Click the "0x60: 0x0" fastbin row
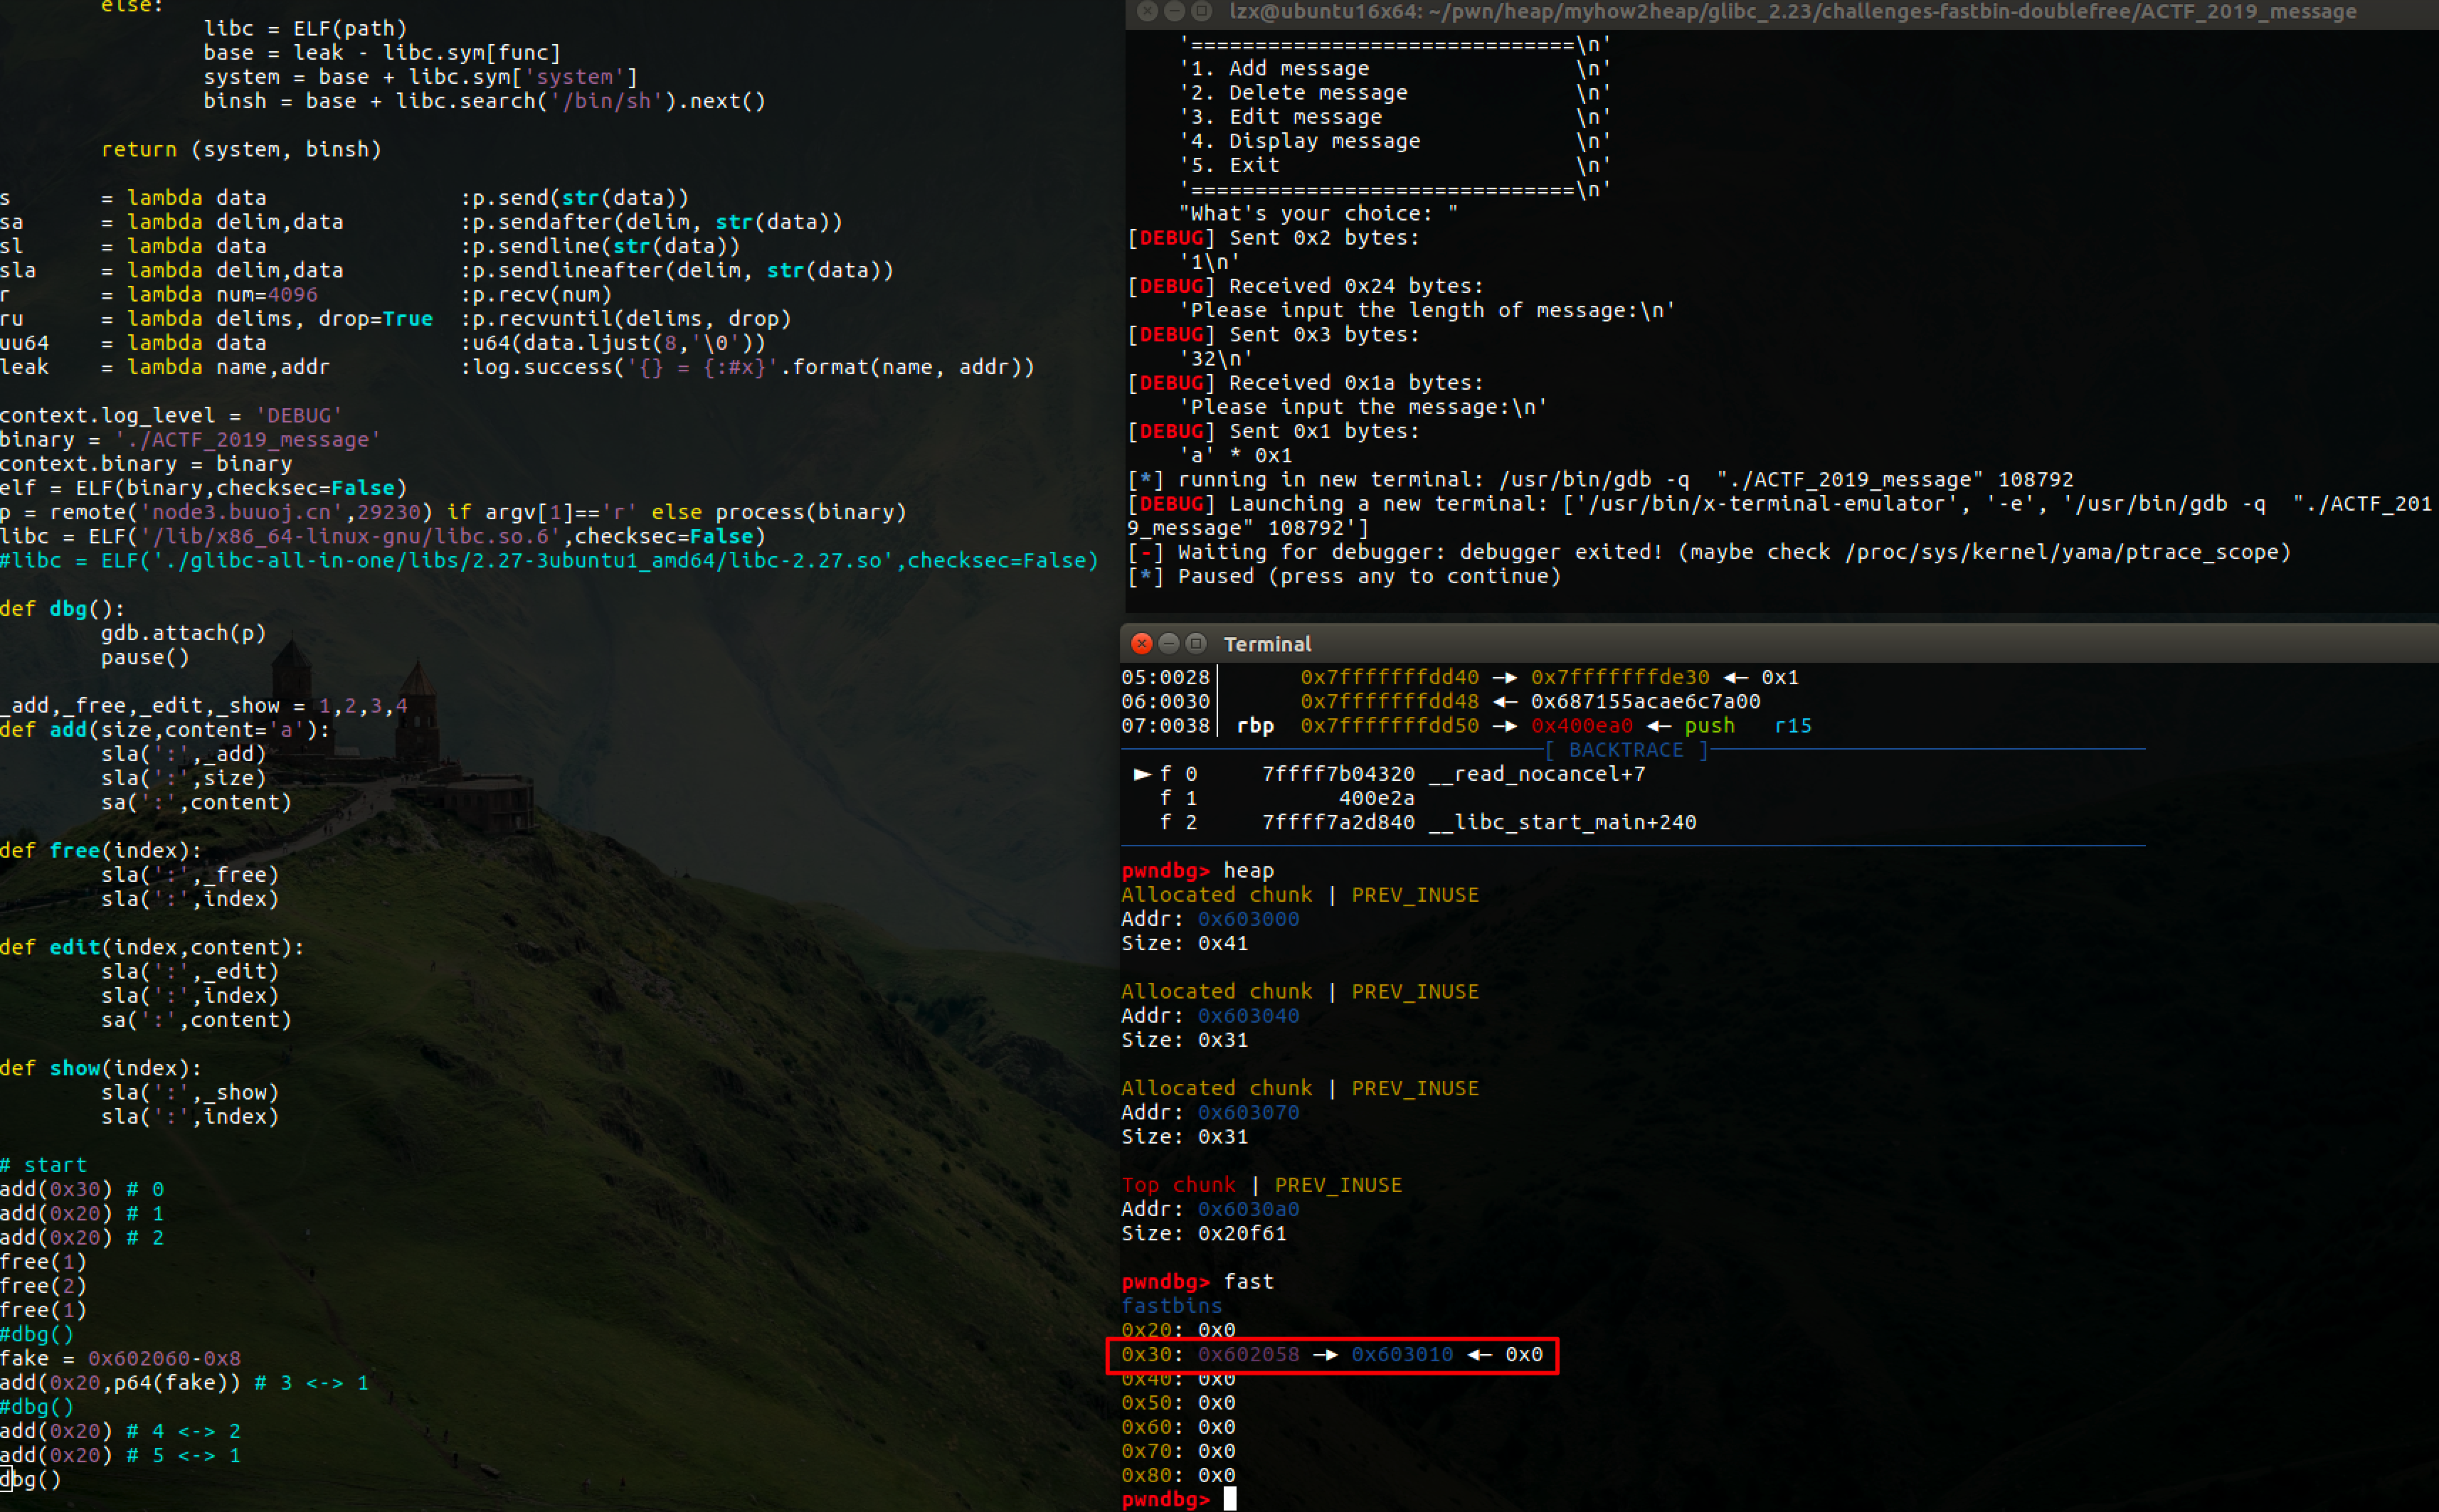The width and height of the screenshot is (2439, 1512). click(x=1178, y=1427)
